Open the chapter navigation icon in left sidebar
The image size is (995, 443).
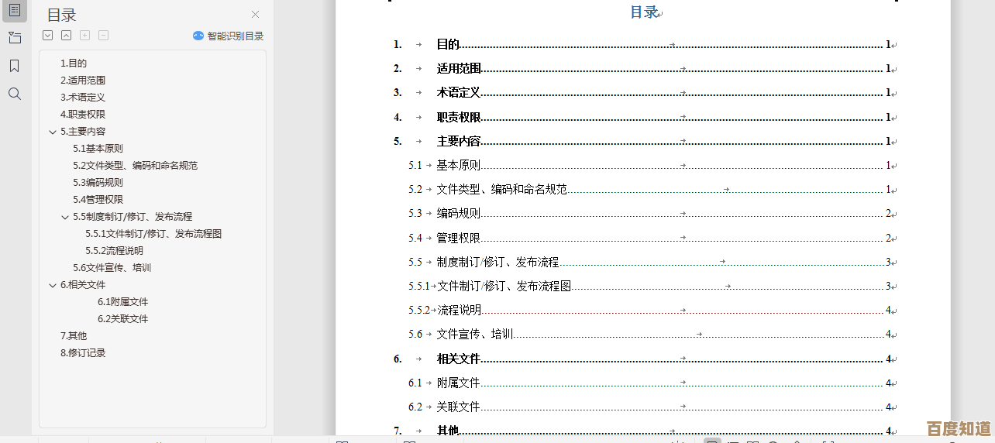[14, 38]
